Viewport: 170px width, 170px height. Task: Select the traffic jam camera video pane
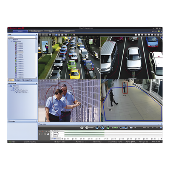point(69,58)
